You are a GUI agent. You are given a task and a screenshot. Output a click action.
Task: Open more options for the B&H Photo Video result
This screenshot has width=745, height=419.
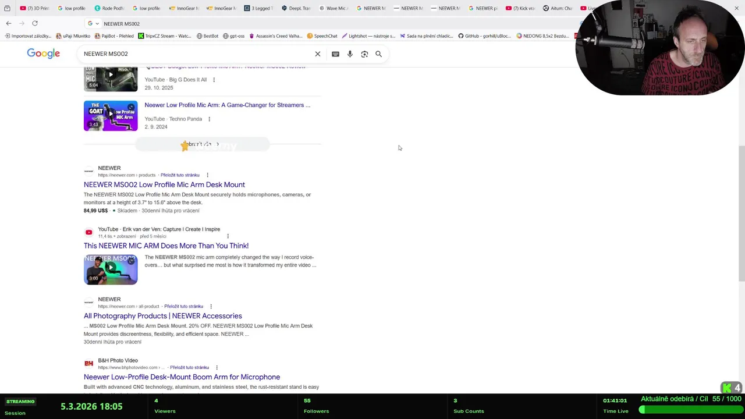[217, 368]
